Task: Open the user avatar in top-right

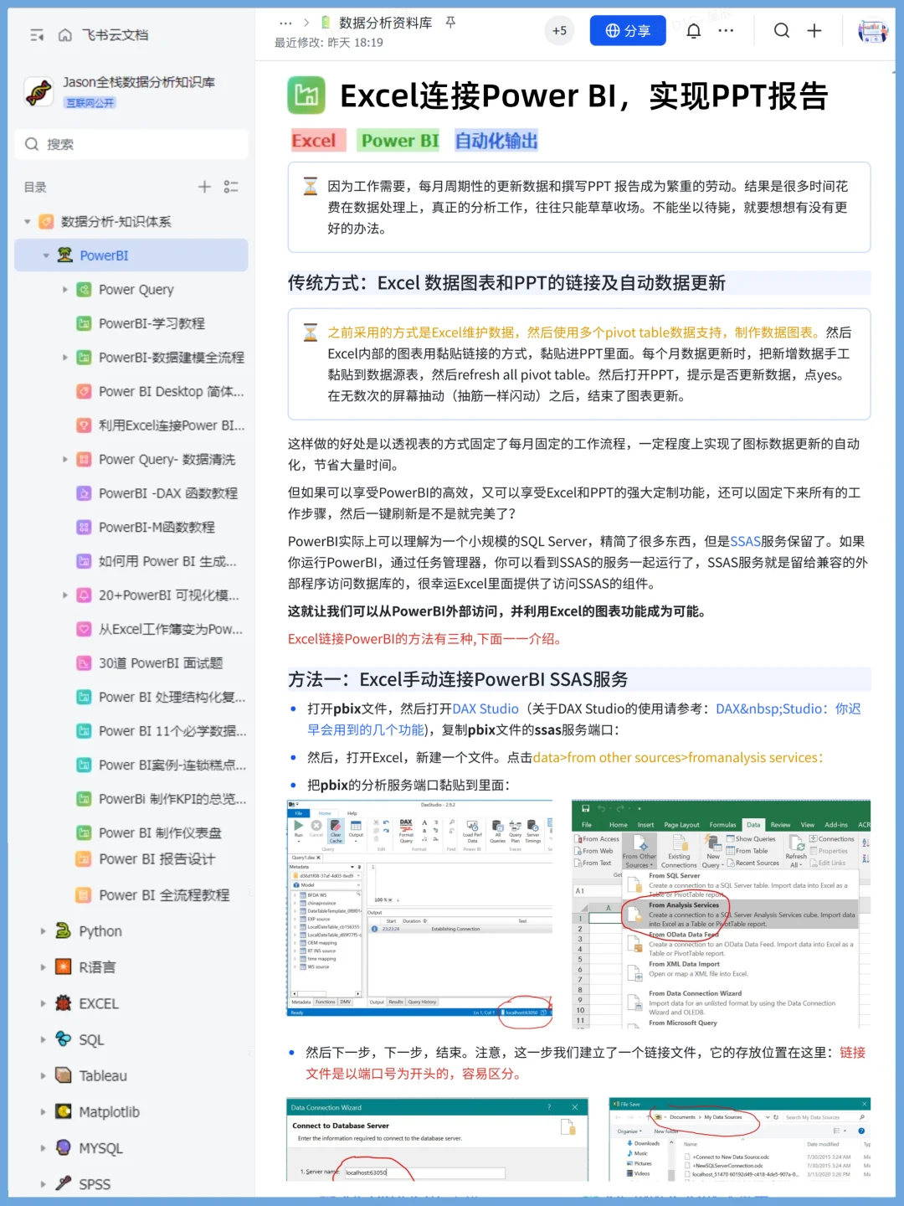Action: 873,32
